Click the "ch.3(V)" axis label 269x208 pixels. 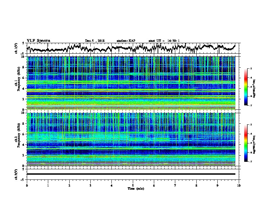click(x=16, y=174)
